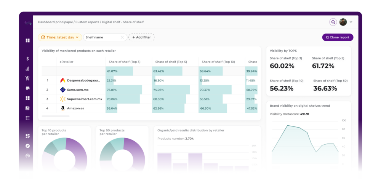Clear the Shelf name filter with X
The height and width of the screenshot is (179, 381).
pos(122,37)
